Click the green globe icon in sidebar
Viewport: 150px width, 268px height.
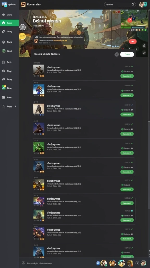pyautogui.click(x=4, y=51)
